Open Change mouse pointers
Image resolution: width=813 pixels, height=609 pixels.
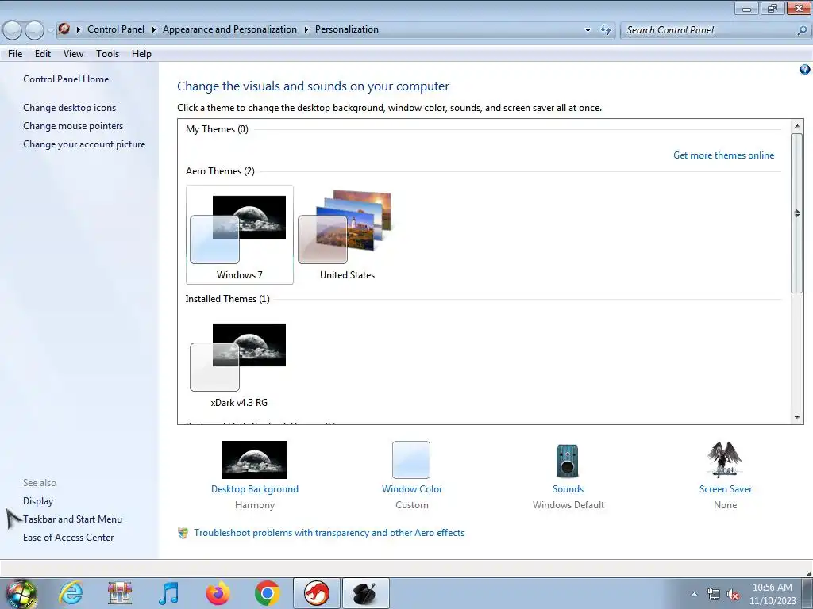click(x=73, y=126)
